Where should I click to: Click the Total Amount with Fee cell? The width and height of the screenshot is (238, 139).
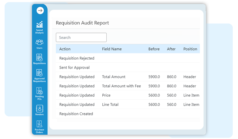(121, 86)
